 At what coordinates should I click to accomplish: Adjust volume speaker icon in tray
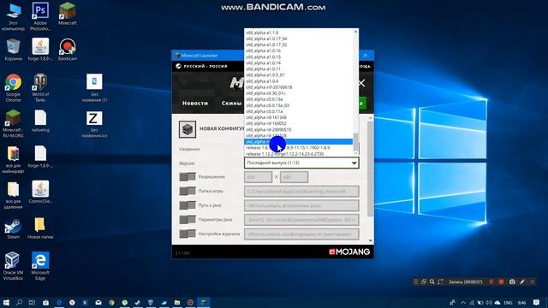(x=489, y=302)
